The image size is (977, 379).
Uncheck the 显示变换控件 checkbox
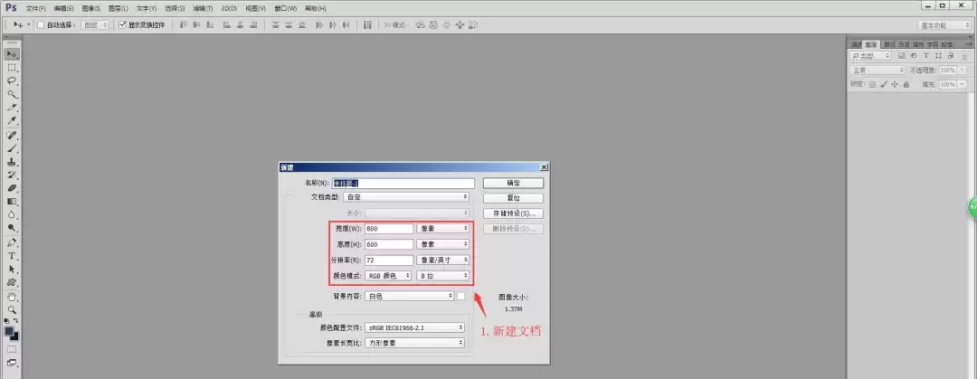tap(123, 25)
